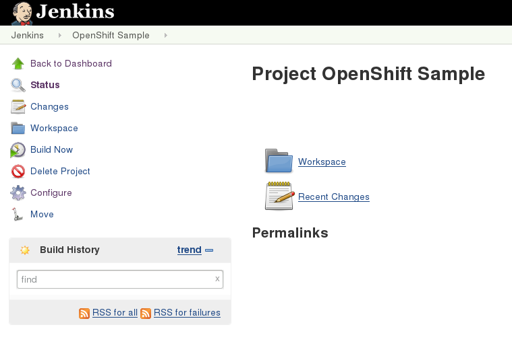Click the Permalinks heading
The width and height of the screenshot is (512, 360).
pyautogui.click(x=290, y=233)
